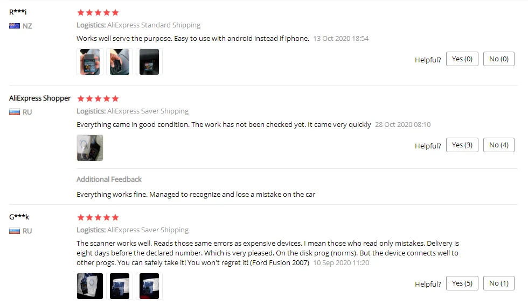Vote No (0) on R***i's review
The height and width of the screenshot is (306, 528).
[499, 59]
